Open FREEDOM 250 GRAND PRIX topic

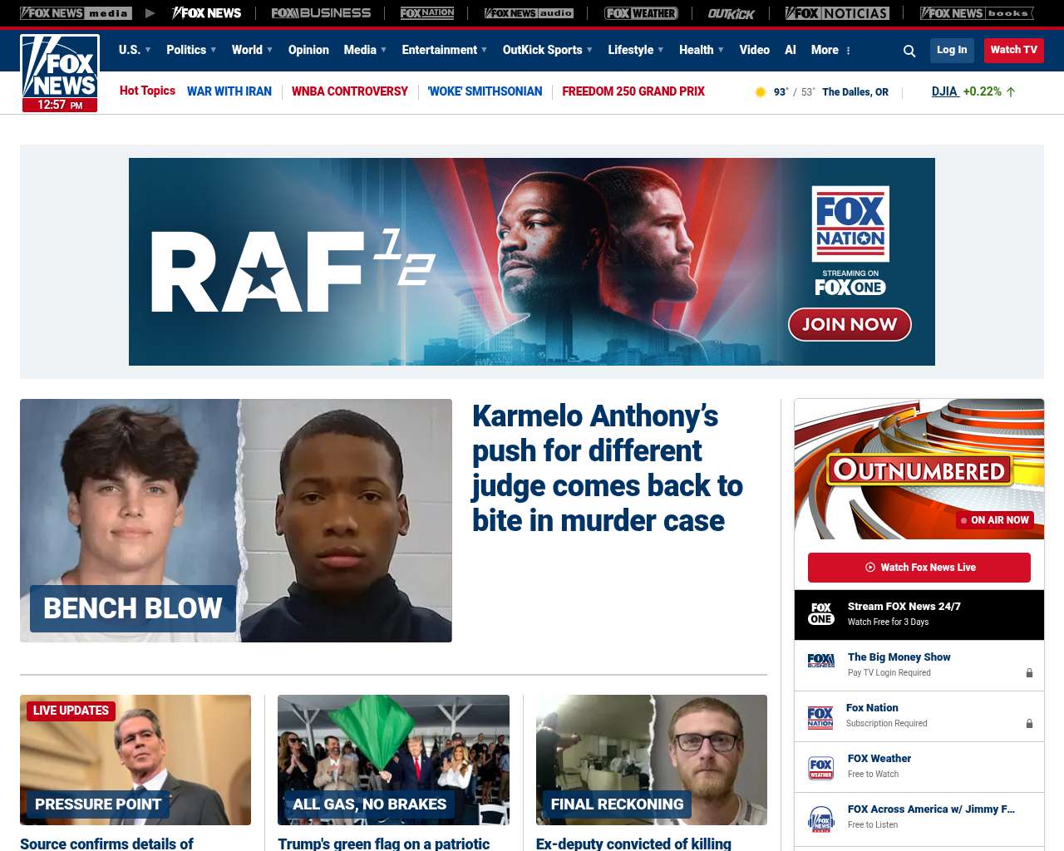point(633,91)
